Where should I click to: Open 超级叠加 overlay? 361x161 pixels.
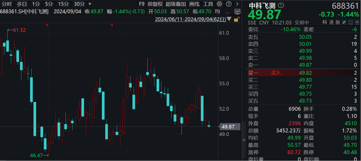click(176, 4)
